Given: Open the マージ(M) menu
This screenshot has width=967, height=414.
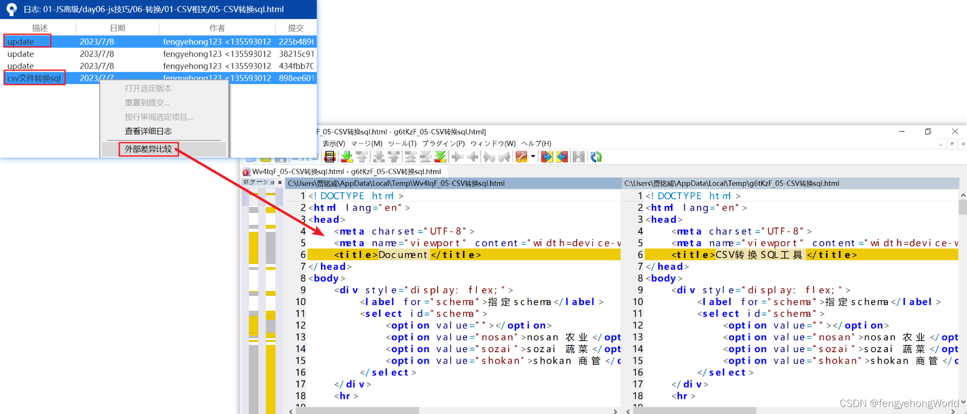Looking at the screenshot, I should (367, 144).
